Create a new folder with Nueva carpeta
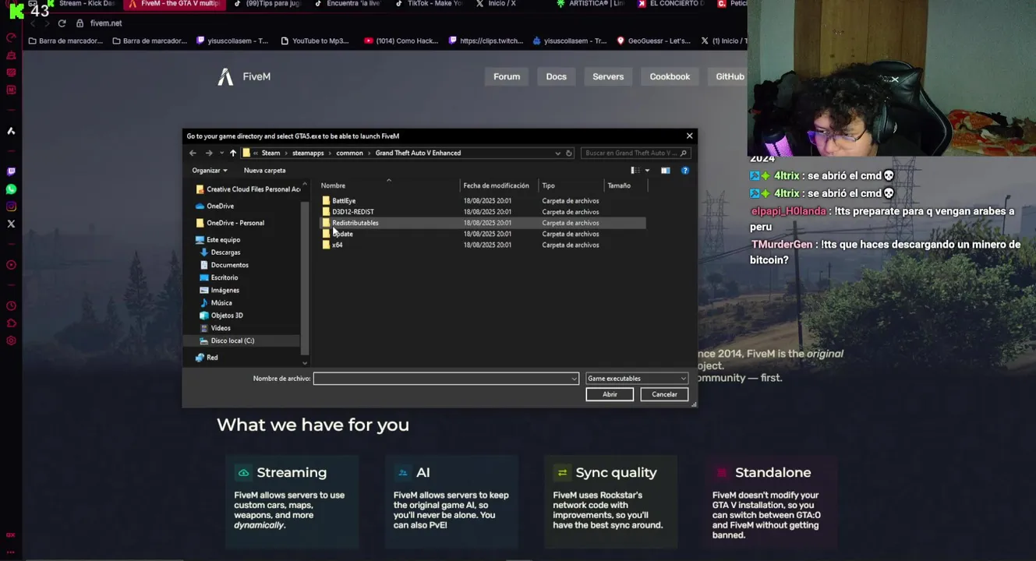Image resolution: width=1036 pixels, height=561 pixels. tap(264, 170)
